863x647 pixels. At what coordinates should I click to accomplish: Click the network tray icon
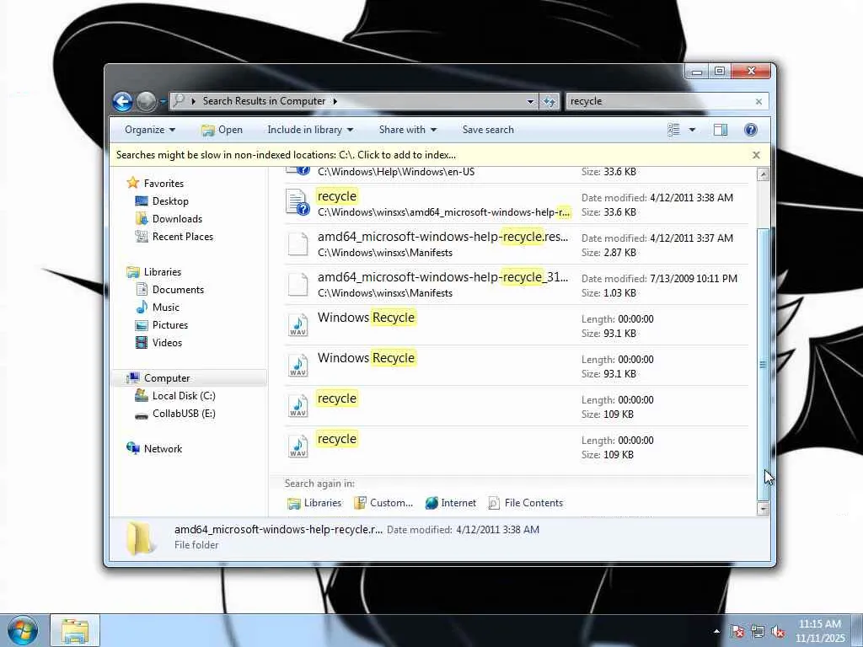pyautogui.click(x=758, y=632)
